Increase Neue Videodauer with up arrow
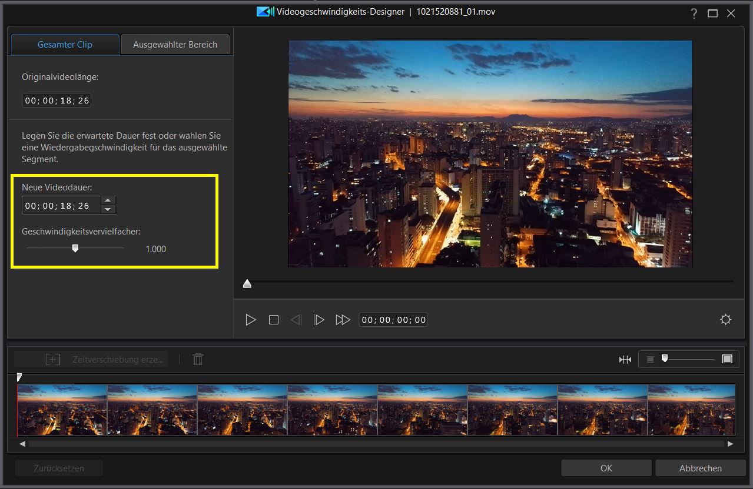This screenshot has width=753, height=489. [x=108, y=201]
